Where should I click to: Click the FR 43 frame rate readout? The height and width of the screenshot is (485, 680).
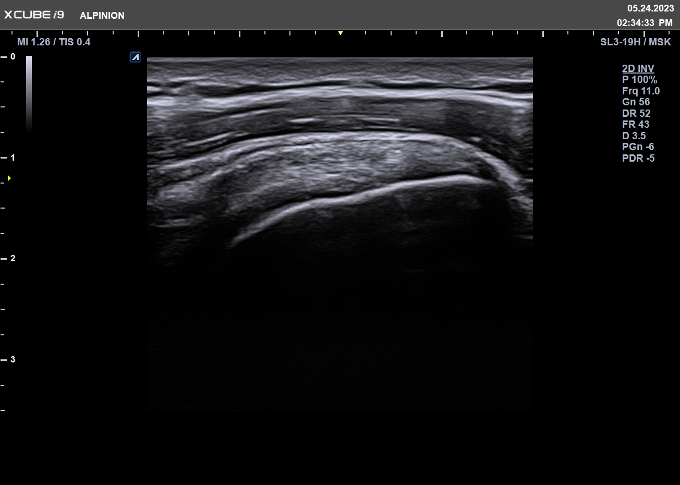pyautogui.click(x=636, y=124)
